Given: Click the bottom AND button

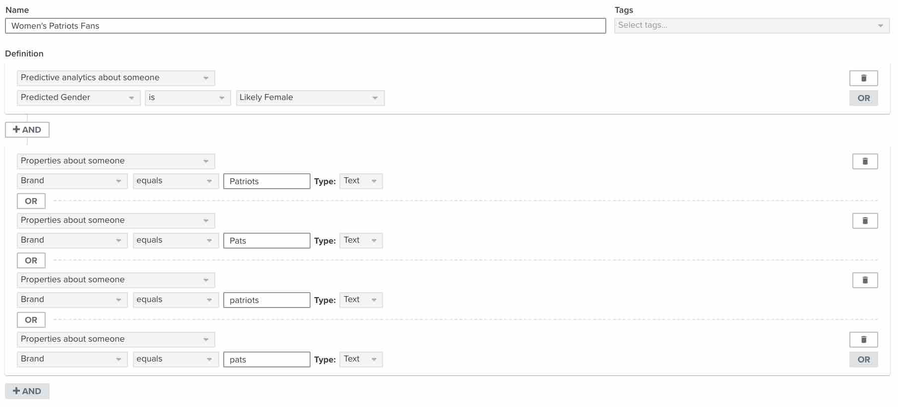Looking at the screenshot, I should [27, 391].
